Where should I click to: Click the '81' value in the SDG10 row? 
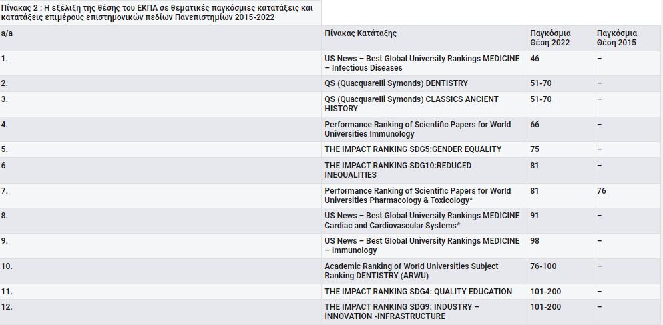click(535, 166)
